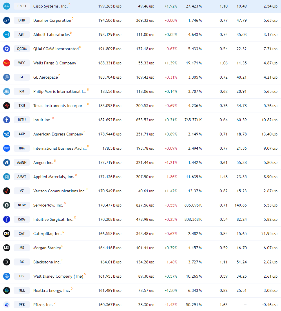Click the NextEra Energy logo icon
The image size is (281, 311).
point(7,290)
